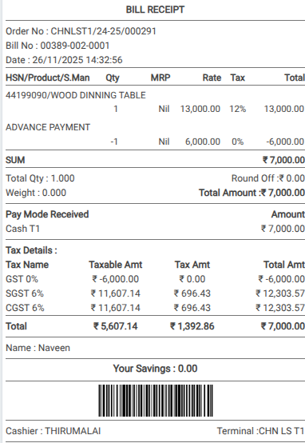Click the Total Amount ₹ 7,000.00 text
Viewport: 305px width, 443px height.
click(252, 193)
